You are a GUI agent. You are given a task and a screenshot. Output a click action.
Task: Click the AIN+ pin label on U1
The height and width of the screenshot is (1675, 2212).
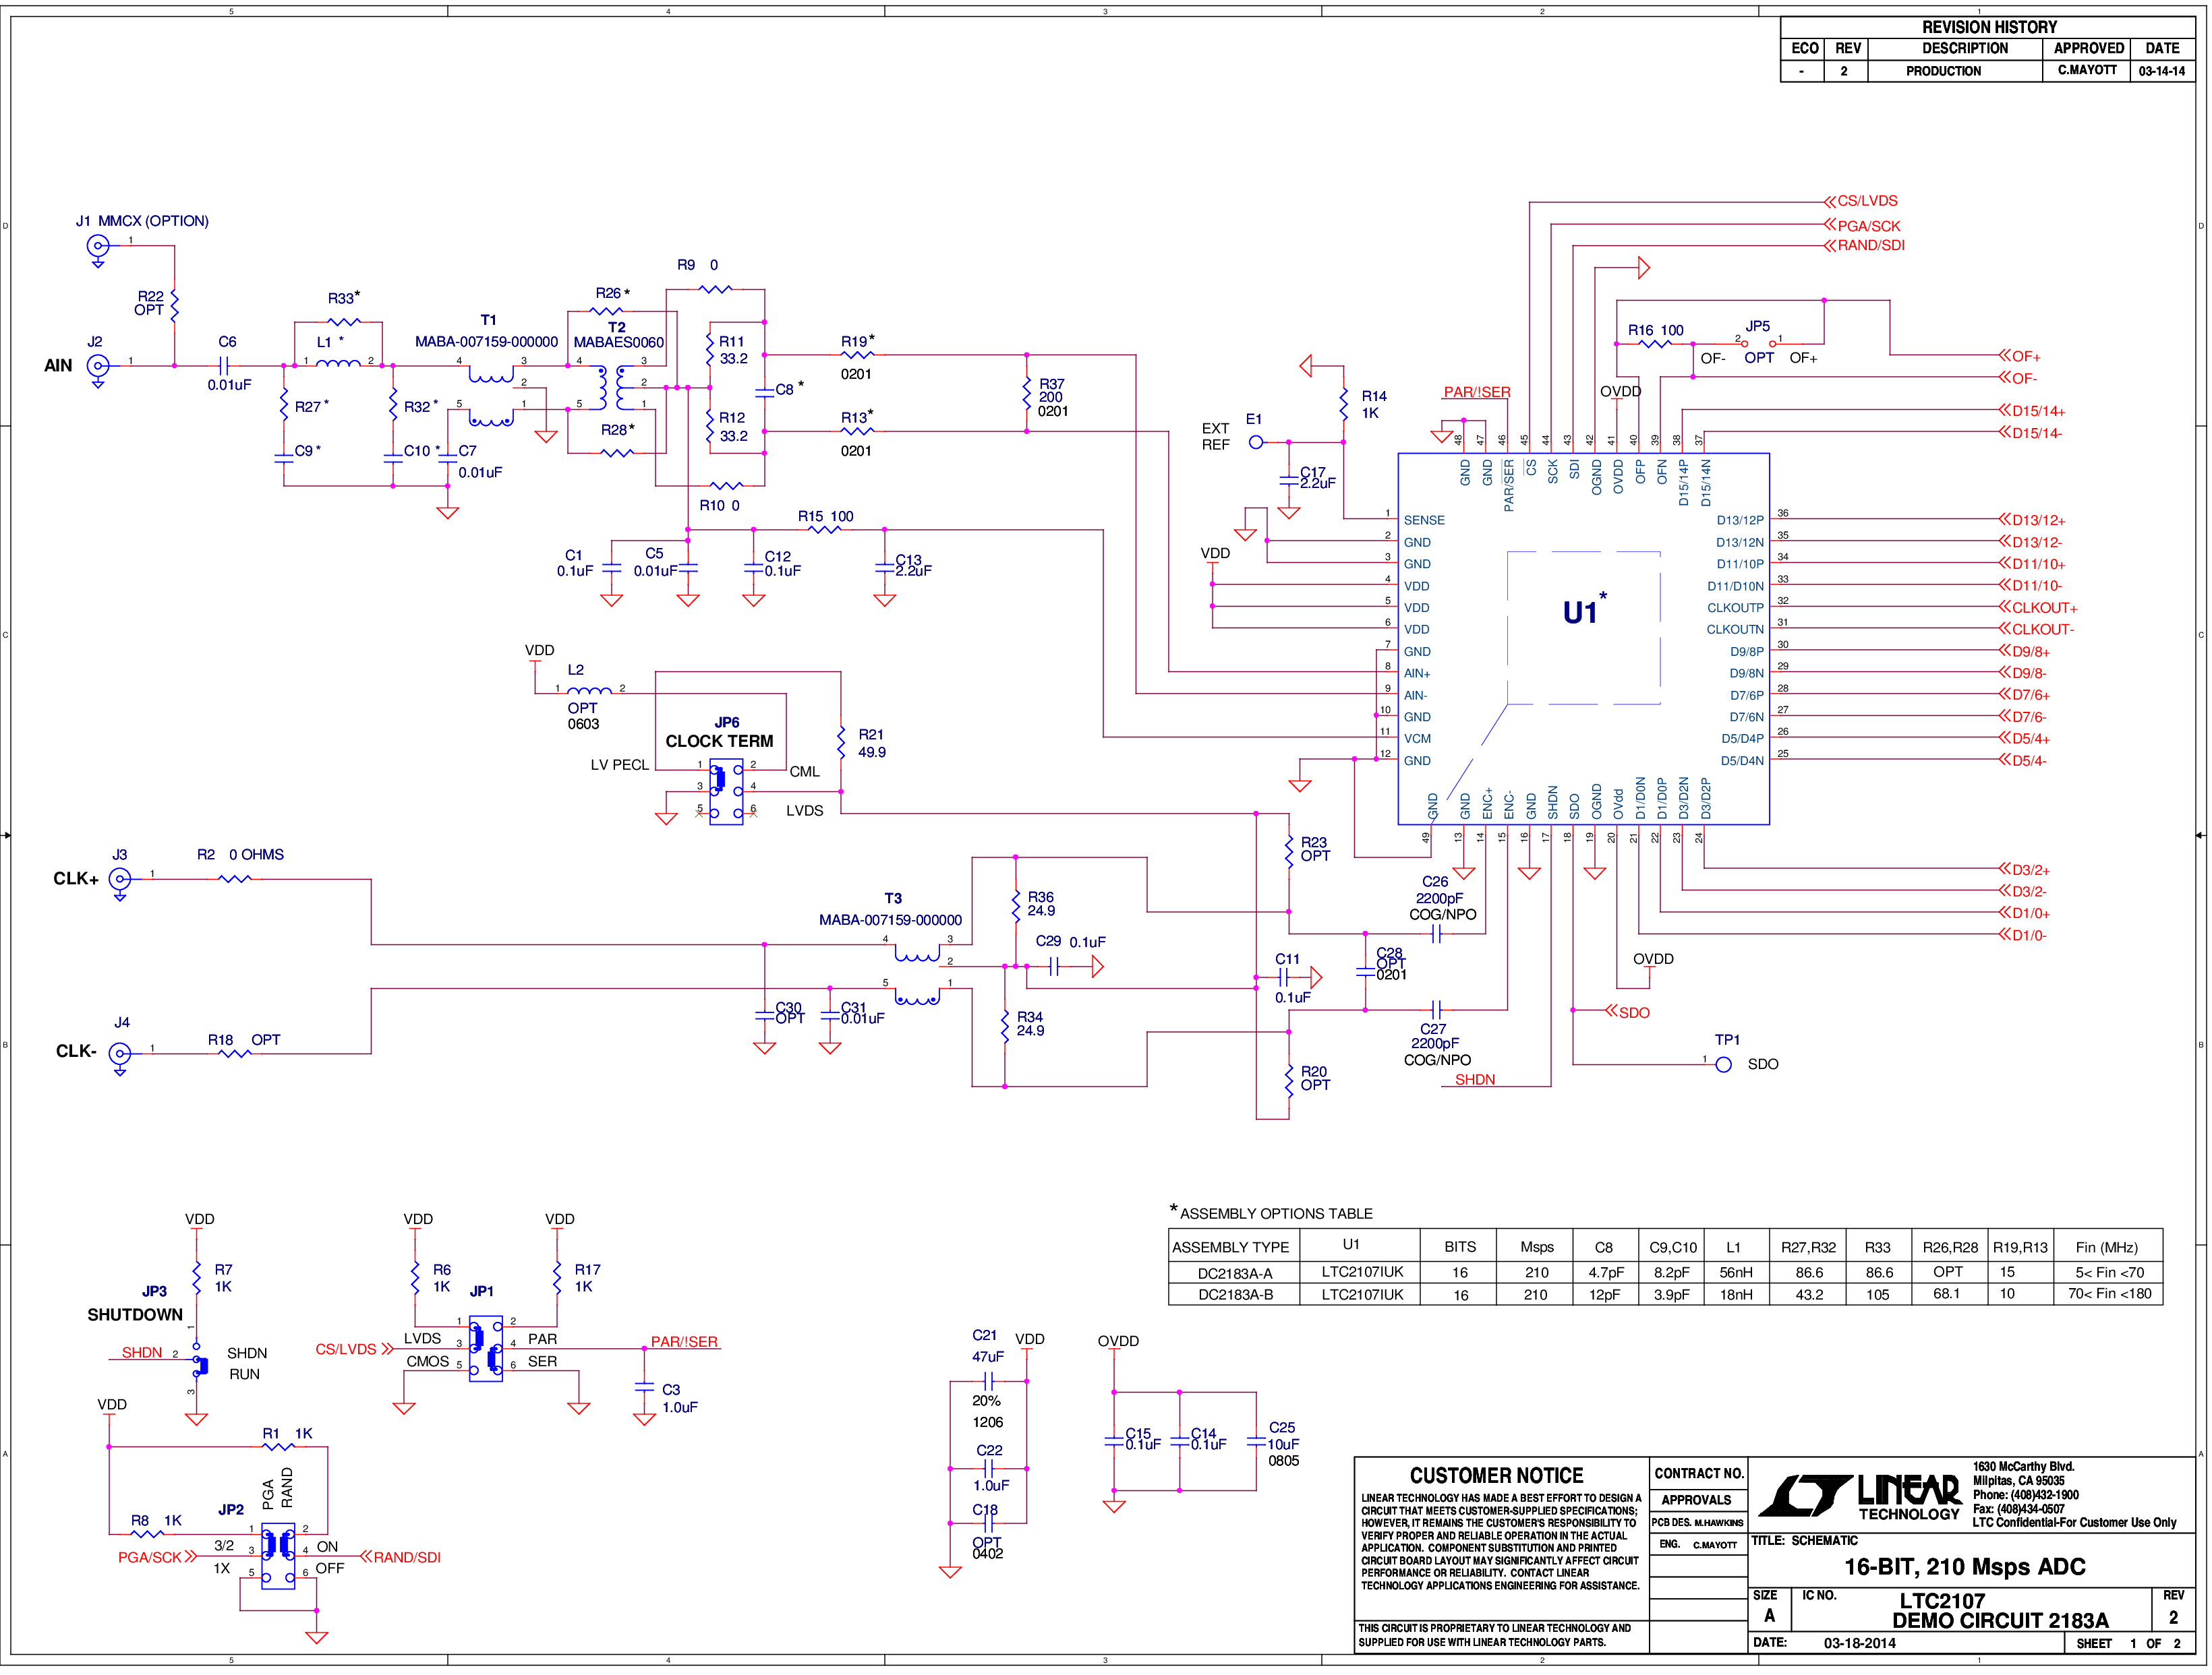coord(1417,673)
